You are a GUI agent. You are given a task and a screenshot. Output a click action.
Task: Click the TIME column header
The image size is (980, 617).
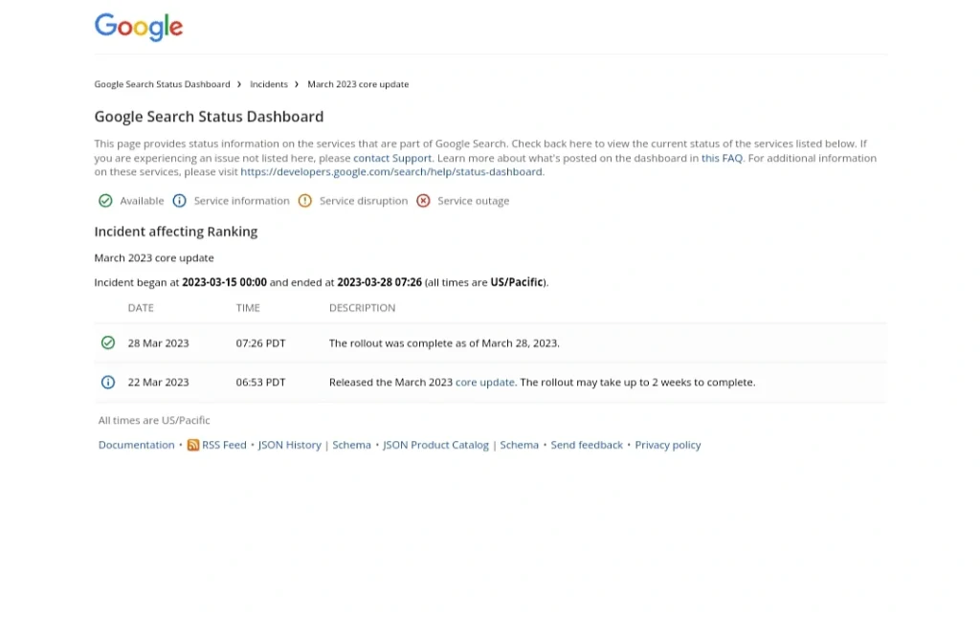(x=248, y=308)
